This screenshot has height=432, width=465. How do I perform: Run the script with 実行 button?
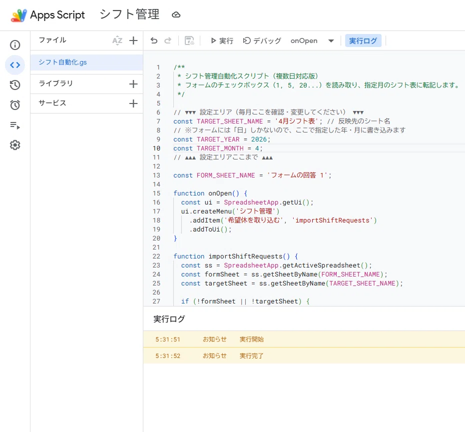coord(222,40)
